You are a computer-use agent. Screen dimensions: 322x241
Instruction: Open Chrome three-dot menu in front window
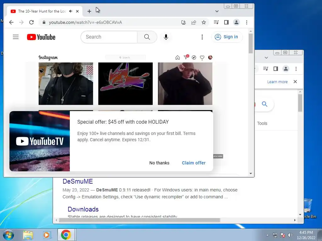[x=247, y=22]
